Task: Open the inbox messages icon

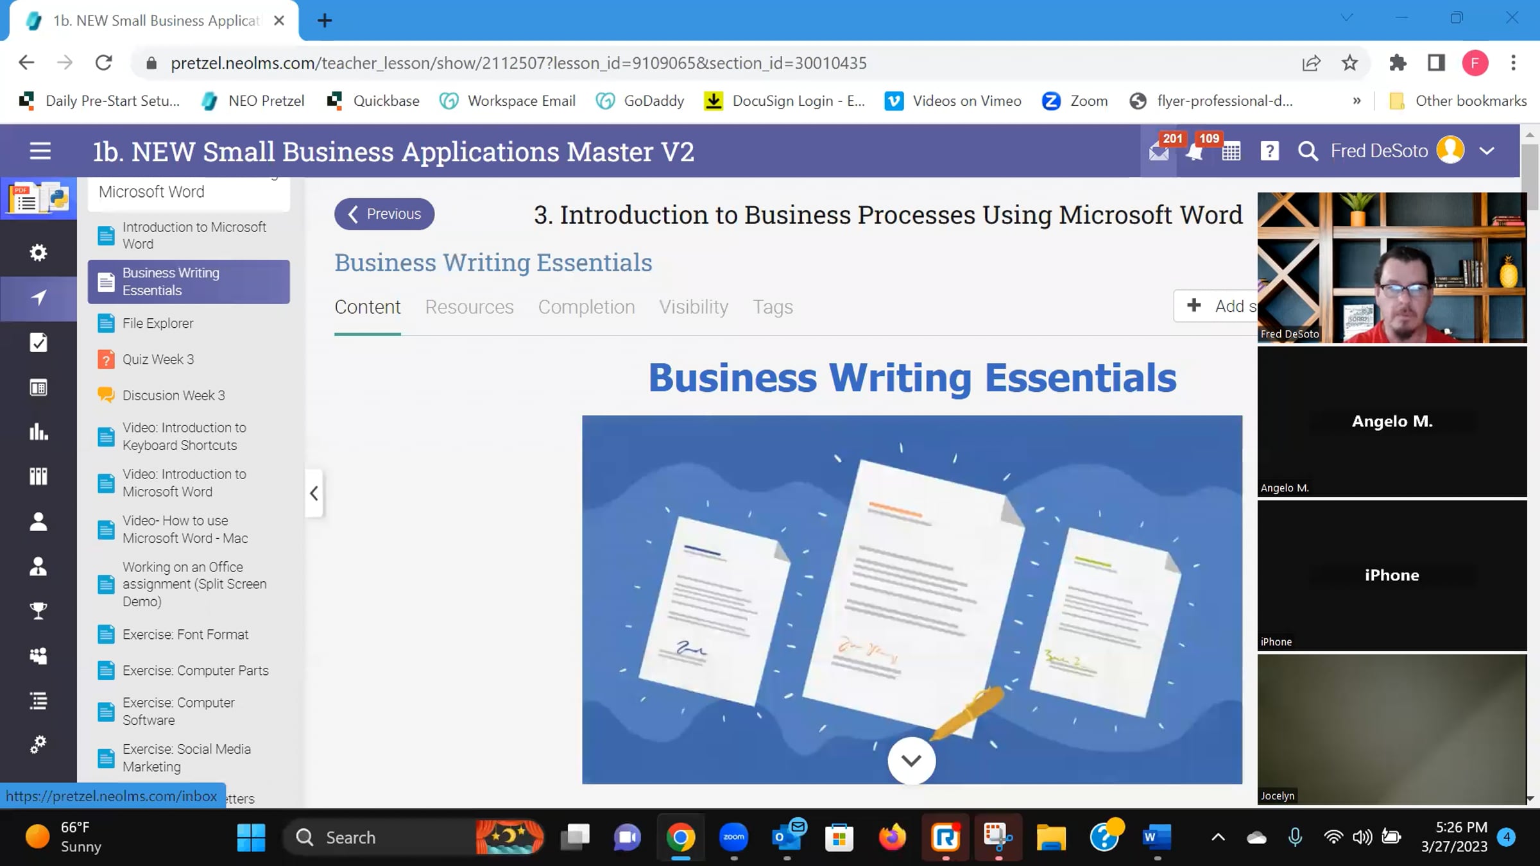Action: [x=1158, y=152]
